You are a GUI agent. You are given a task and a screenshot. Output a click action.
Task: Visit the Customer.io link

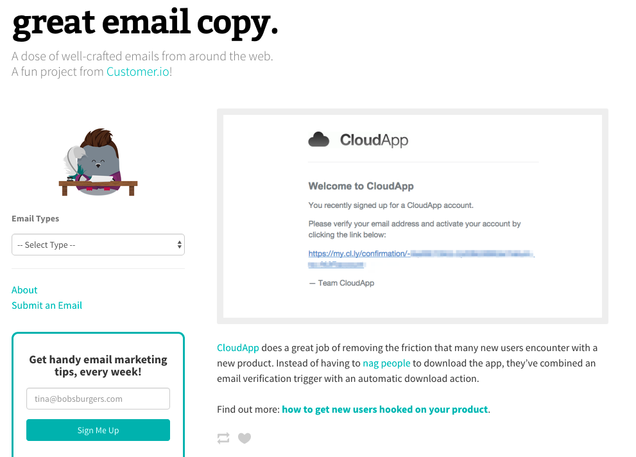coord(138,72)
